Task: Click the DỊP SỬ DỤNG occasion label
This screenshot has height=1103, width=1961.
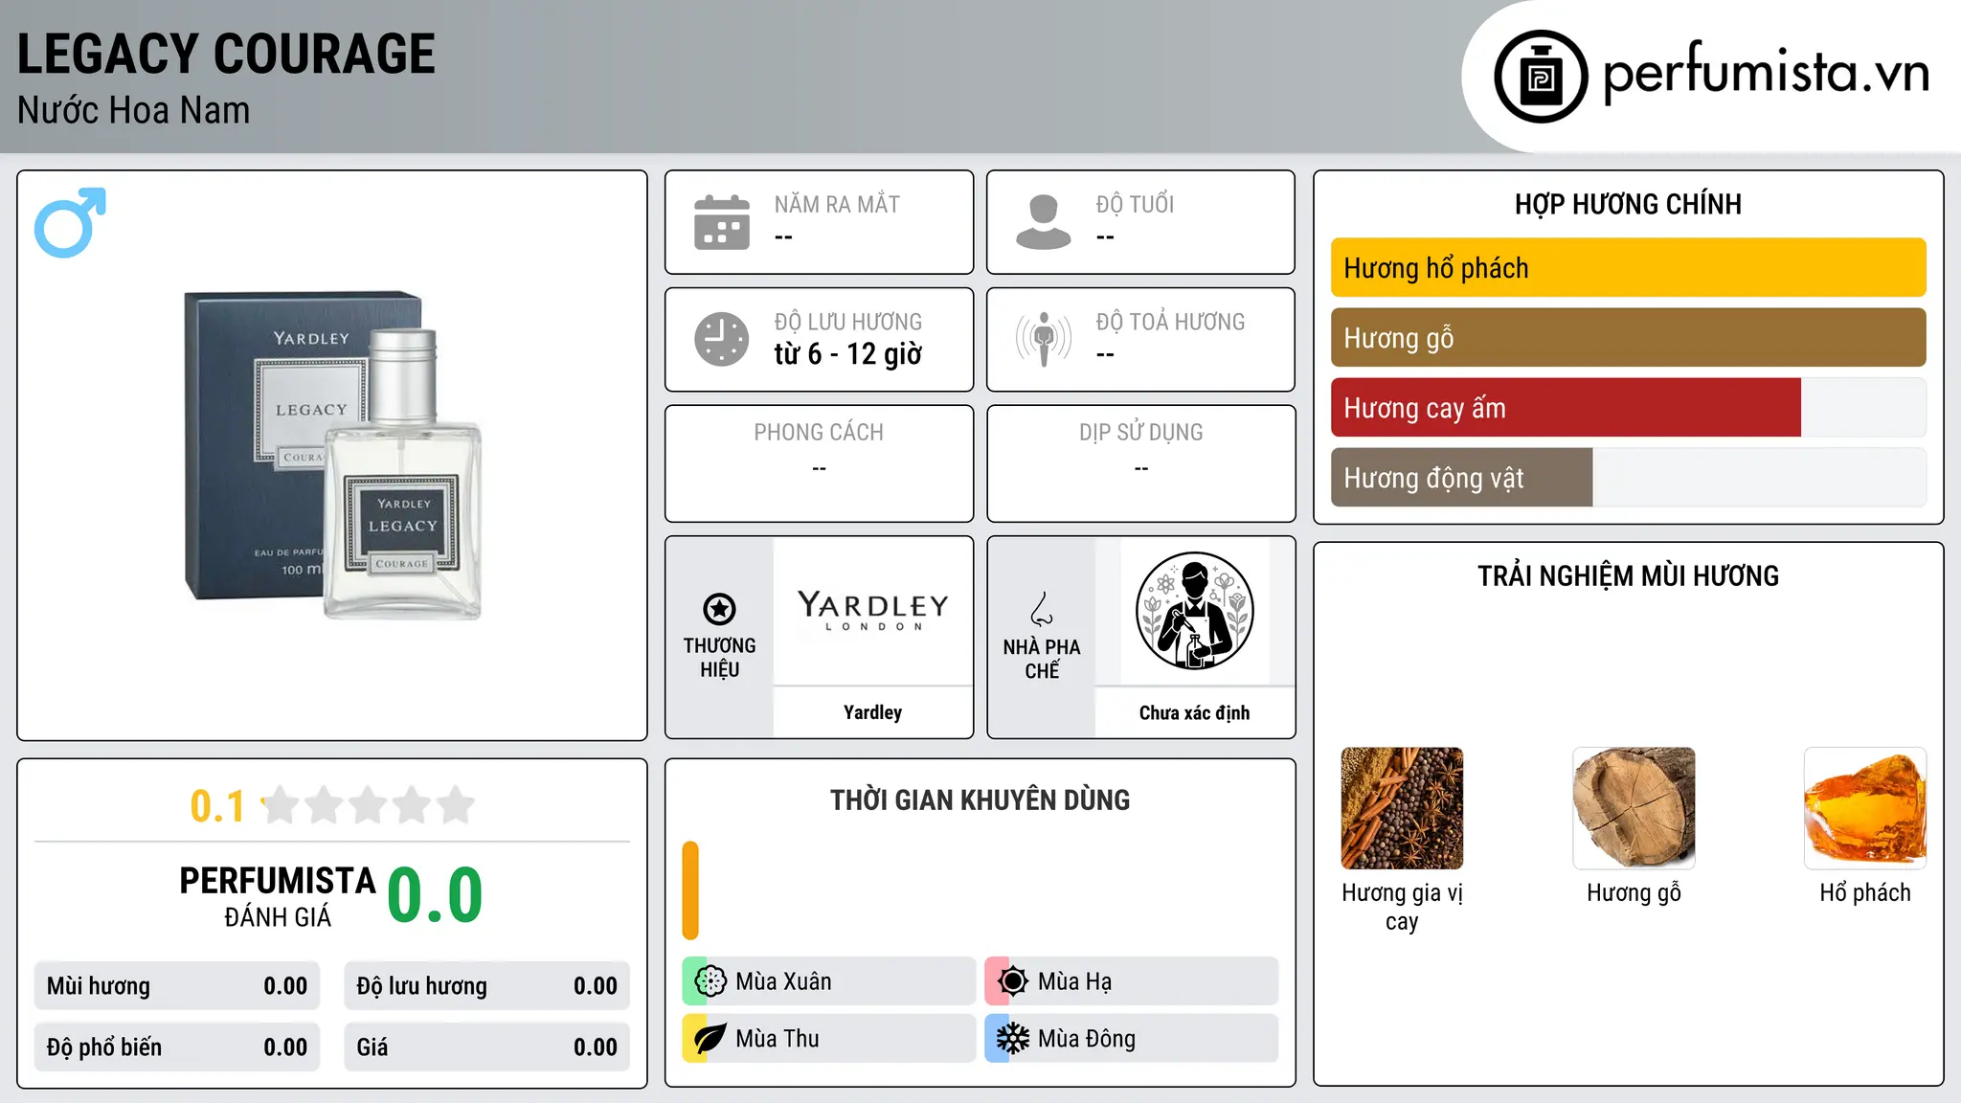Action: (x=1140, y=433)
